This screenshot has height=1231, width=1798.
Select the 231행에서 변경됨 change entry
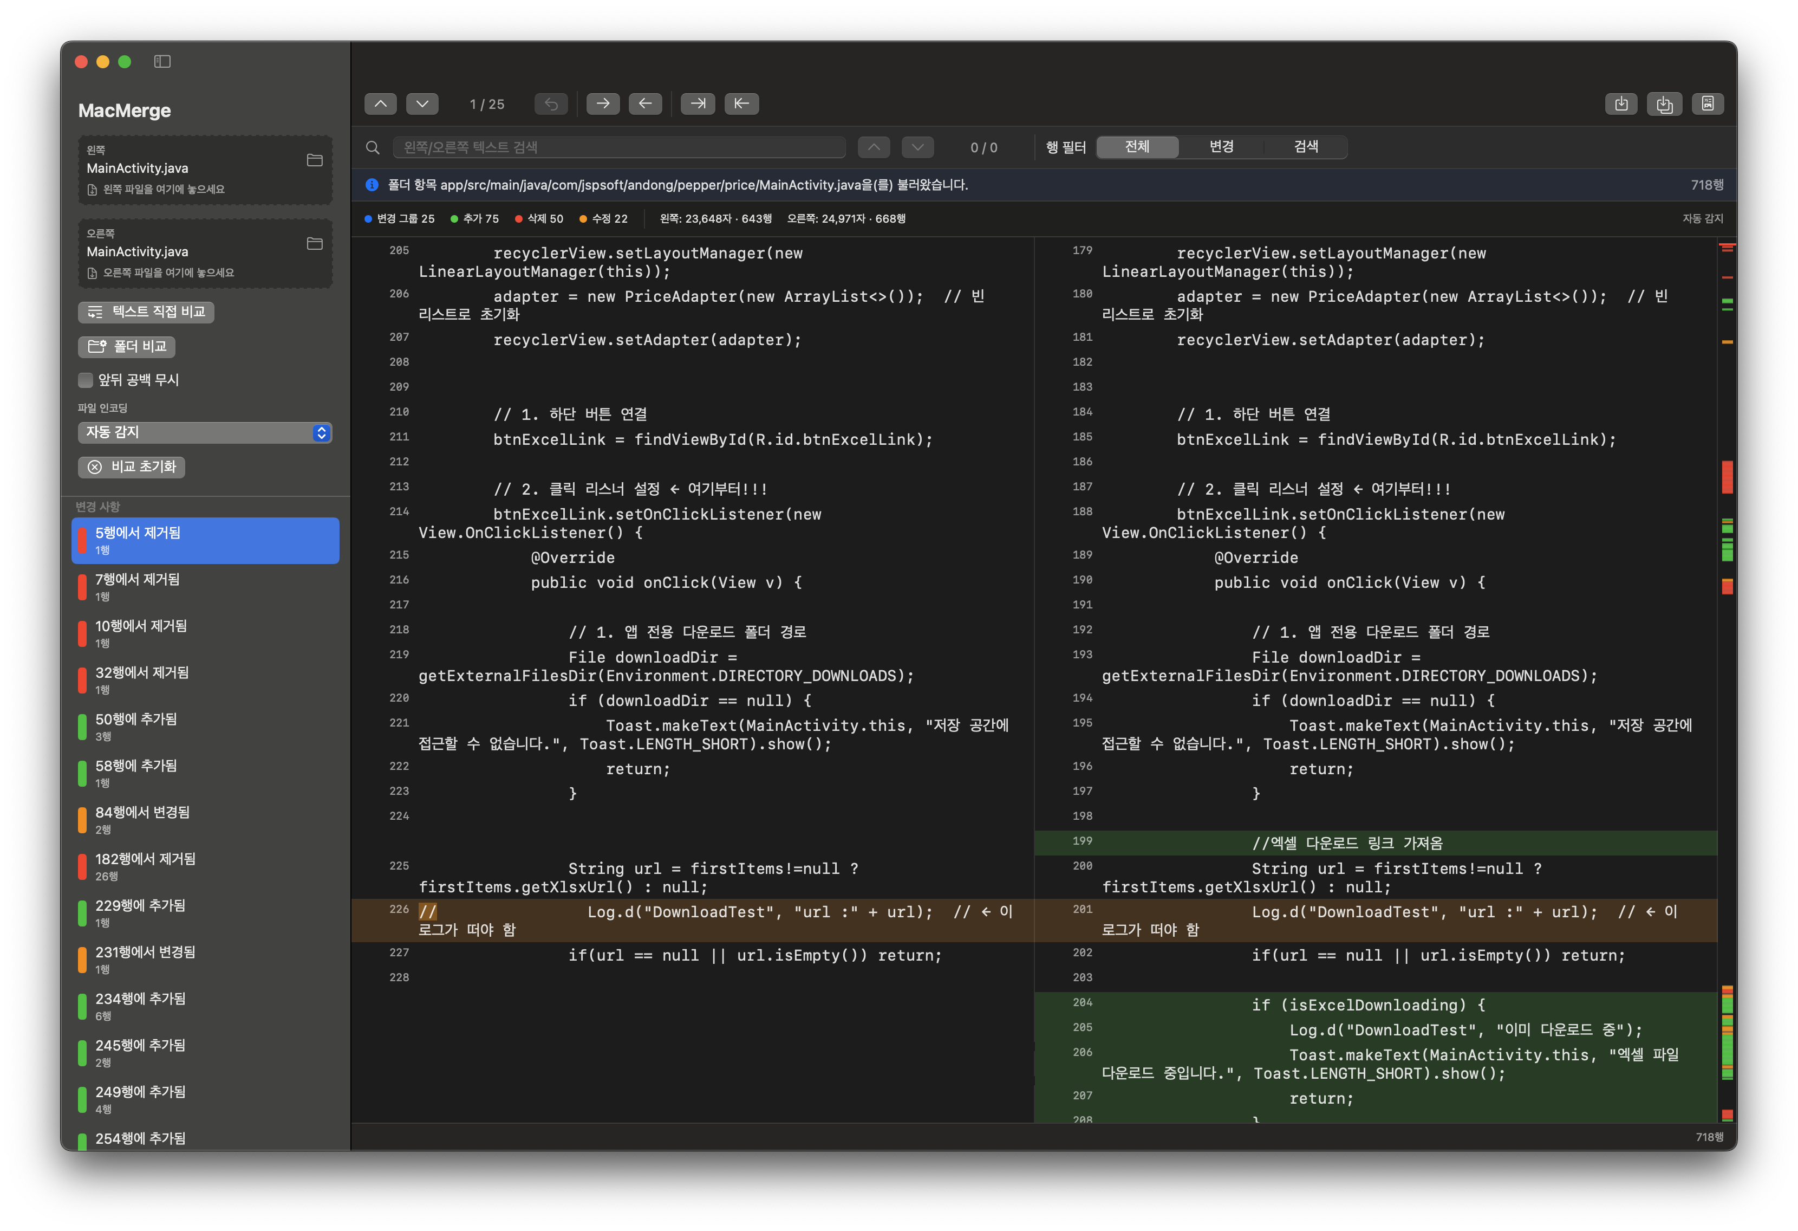205,960
